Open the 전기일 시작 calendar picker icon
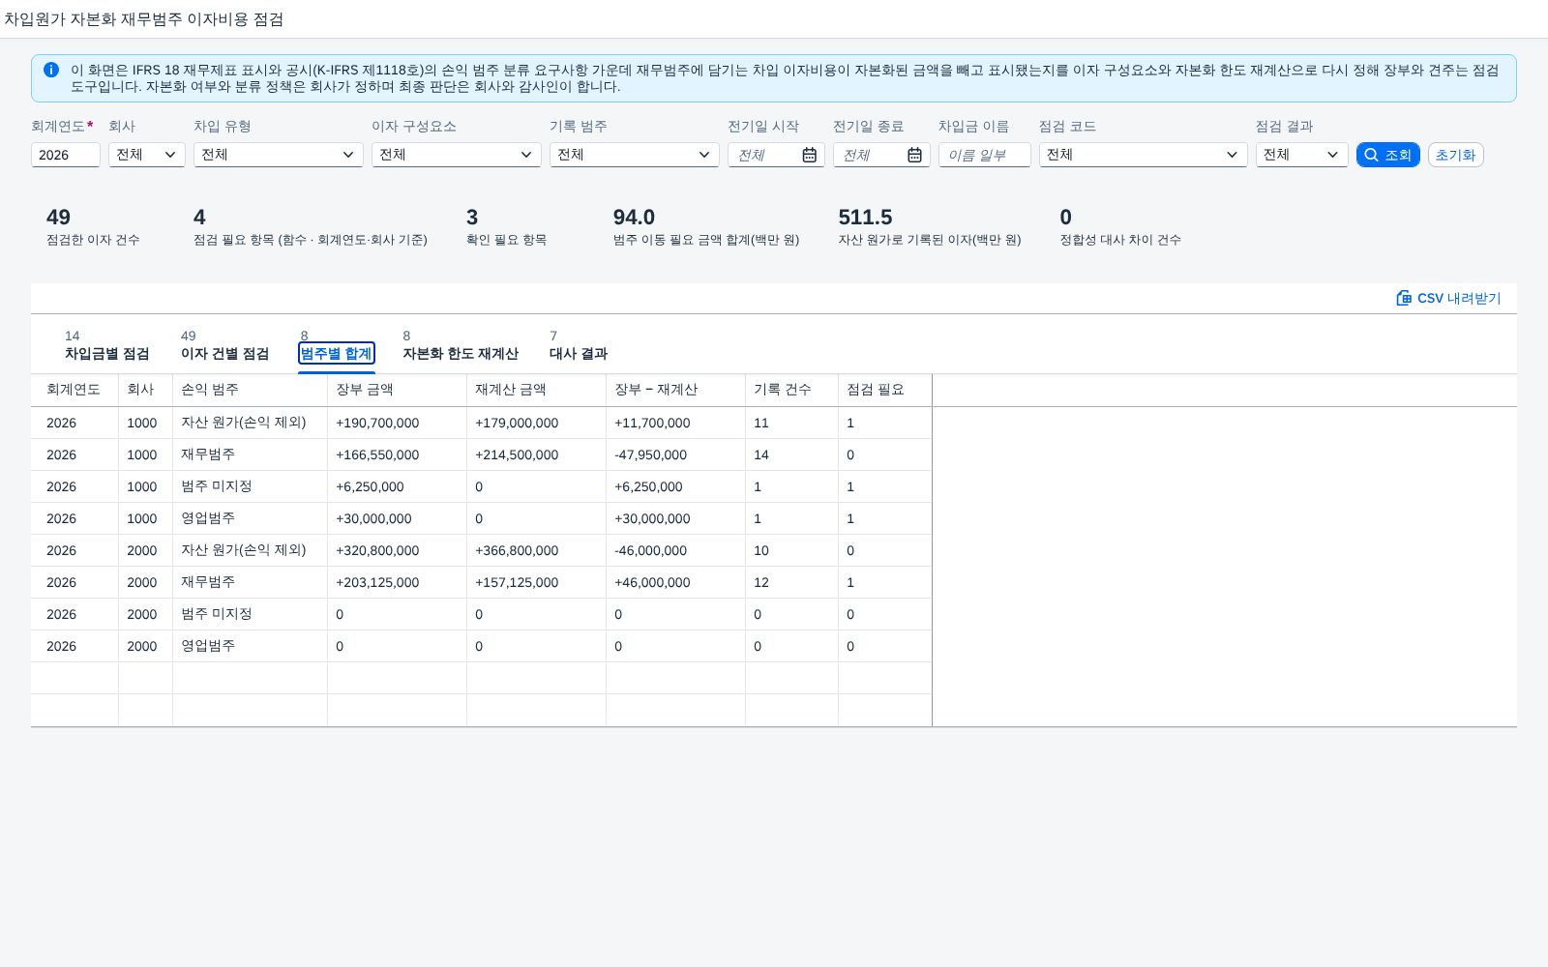 (x=810, y=155)
